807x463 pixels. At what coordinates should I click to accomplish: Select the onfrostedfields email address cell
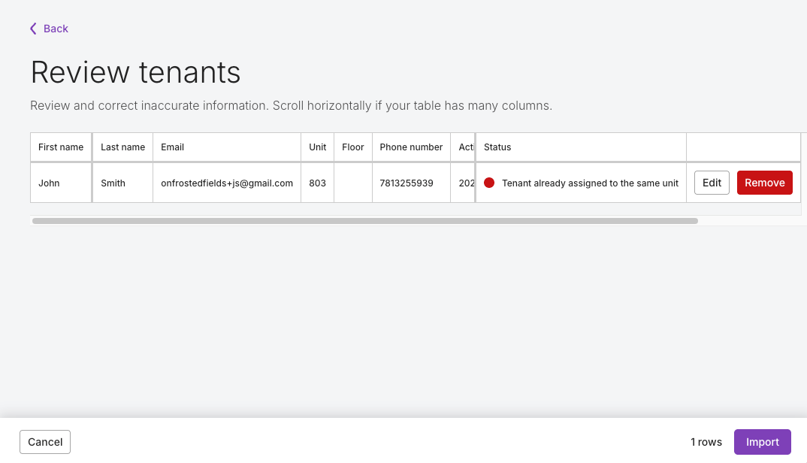tap(227, 183)
